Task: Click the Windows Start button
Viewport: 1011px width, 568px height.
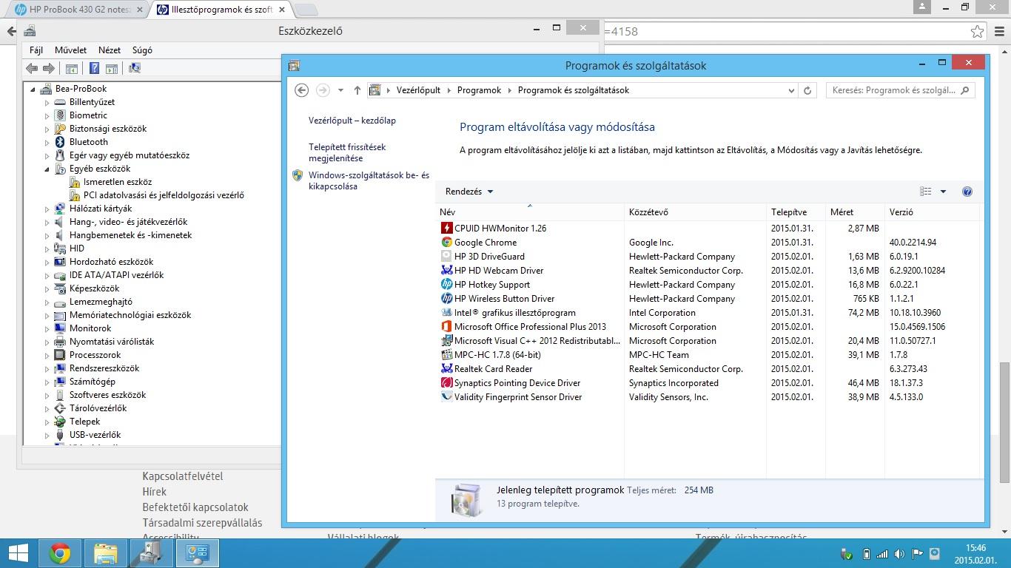Action: tap(18, 553)
